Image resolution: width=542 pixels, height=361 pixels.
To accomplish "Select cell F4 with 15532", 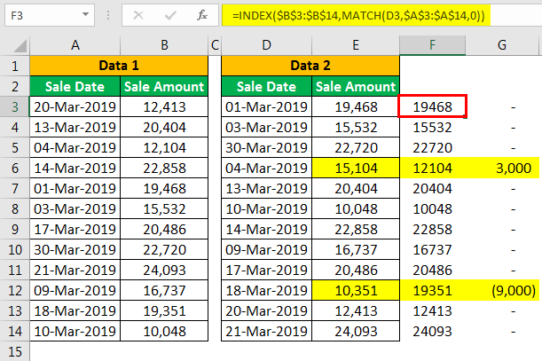I will (x=432, y=127).
